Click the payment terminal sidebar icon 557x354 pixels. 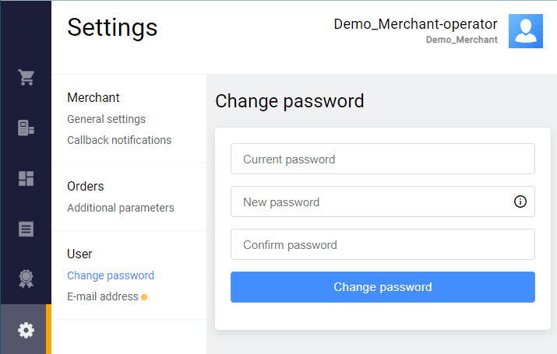pos(26,128)
